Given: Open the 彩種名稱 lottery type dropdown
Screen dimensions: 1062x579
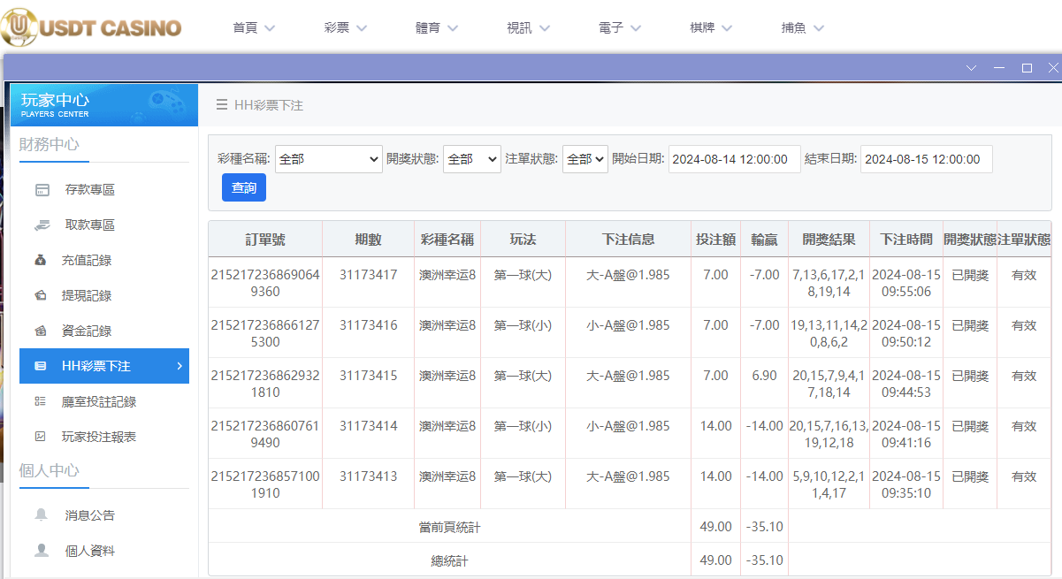Looking at the screenshot, I should pyautogui.click(x=328, y=159).
